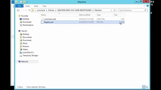The height and width of the screenshot is (90, 161).
Task: Open the Music folder
Action: point(25,43)
